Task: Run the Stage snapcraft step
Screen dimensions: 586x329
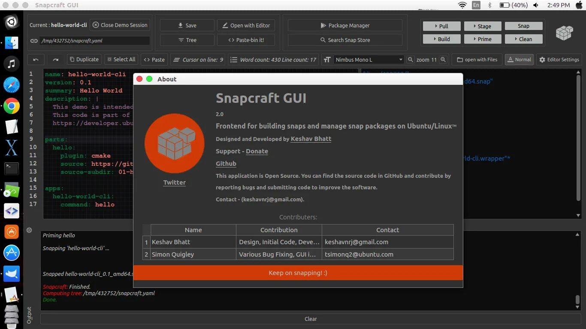Action: pos(482,26)
